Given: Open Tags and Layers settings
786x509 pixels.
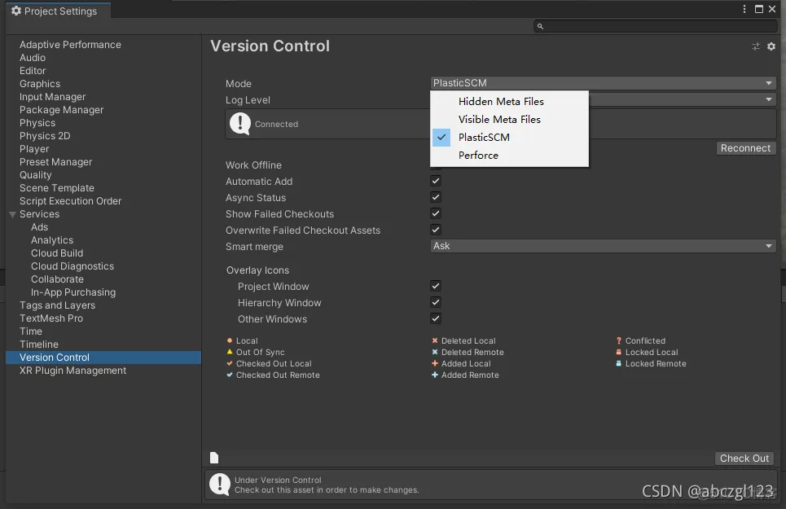Looking at the screenshot, I should [x=58, y=305].
